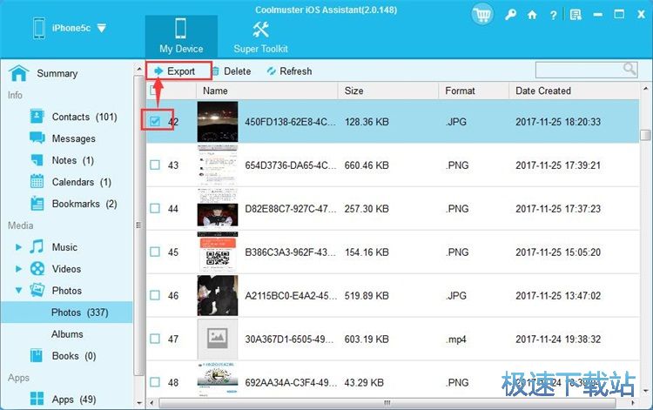Click the iPhone5c device icon
This screenshot has height=410, width=653.
39,29
